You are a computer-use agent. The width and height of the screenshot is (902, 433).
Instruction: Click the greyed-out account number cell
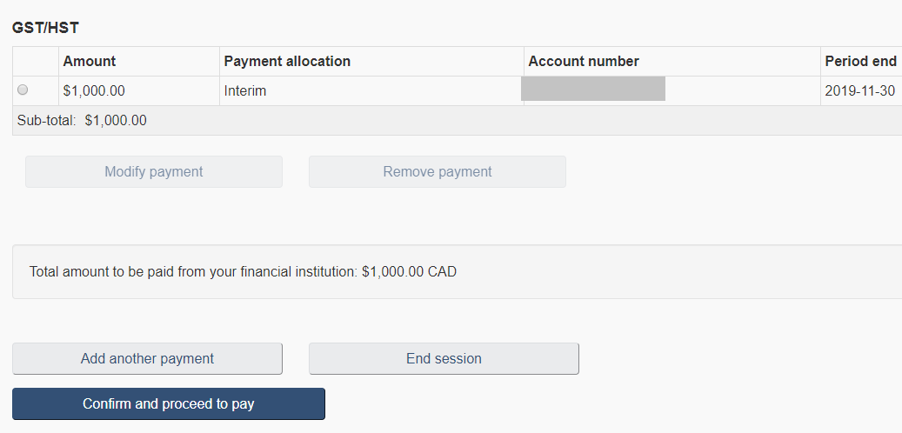[593, 89]
